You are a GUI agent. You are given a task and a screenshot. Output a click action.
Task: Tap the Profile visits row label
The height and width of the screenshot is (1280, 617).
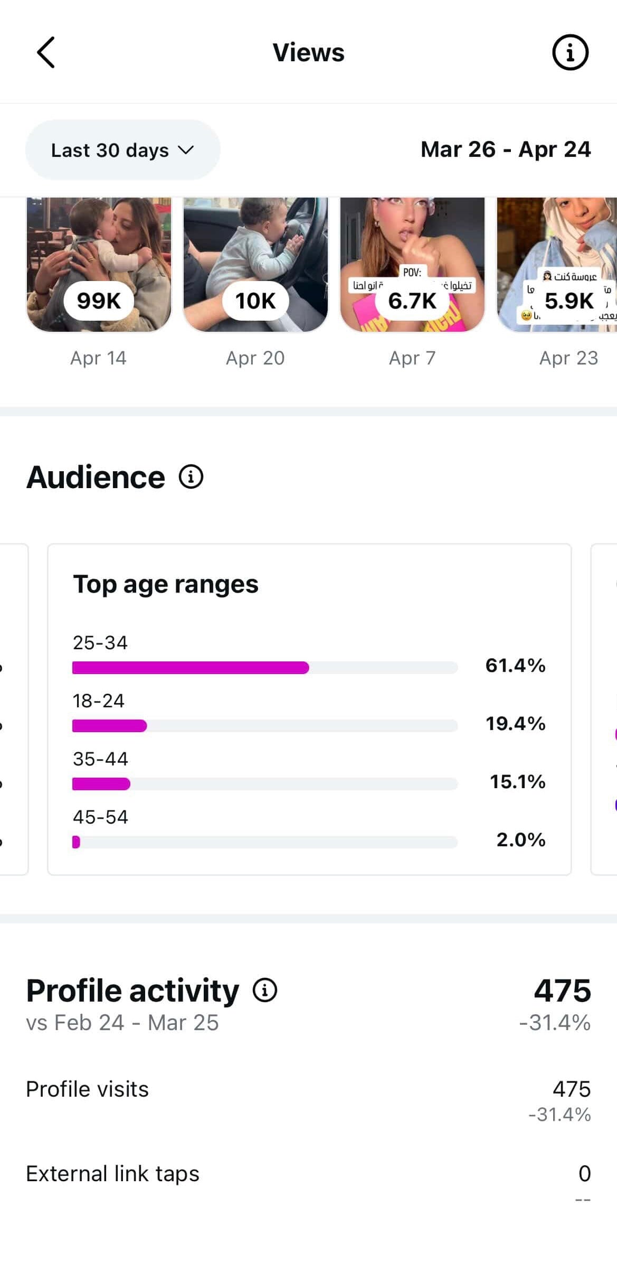coord(88,1089)
